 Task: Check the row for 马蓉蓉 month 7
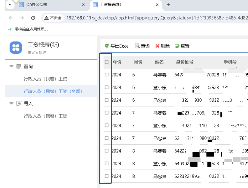[107, 113]
